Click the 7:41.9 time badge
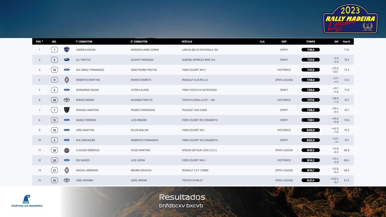386x217 pixels. (311, 70)
